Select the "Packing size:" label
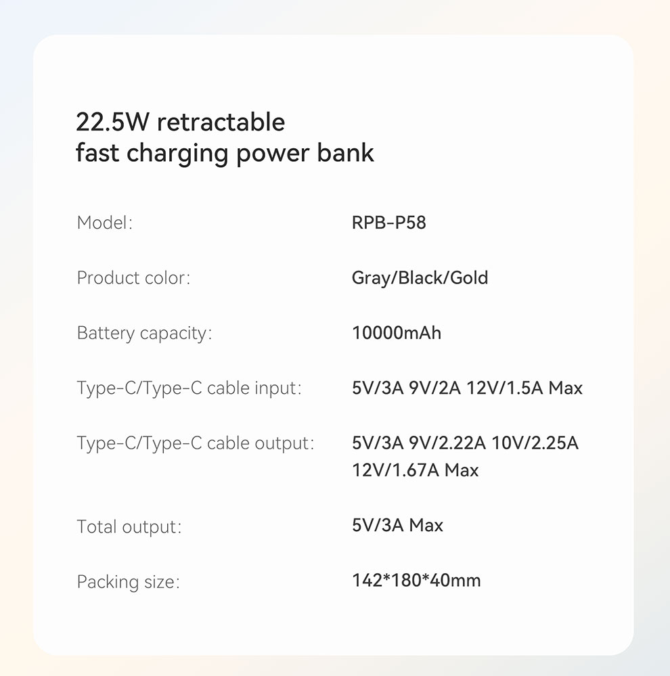Image resolution: width=670 pixels, height=676 pixels. [x=129, y=581]
